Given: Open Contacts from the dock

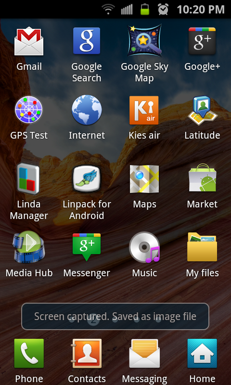Looking at the screenshot, I should click(87, 353).
